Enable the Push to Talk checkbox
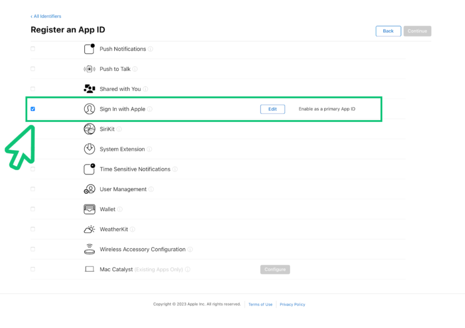 [x=33, y=69]
